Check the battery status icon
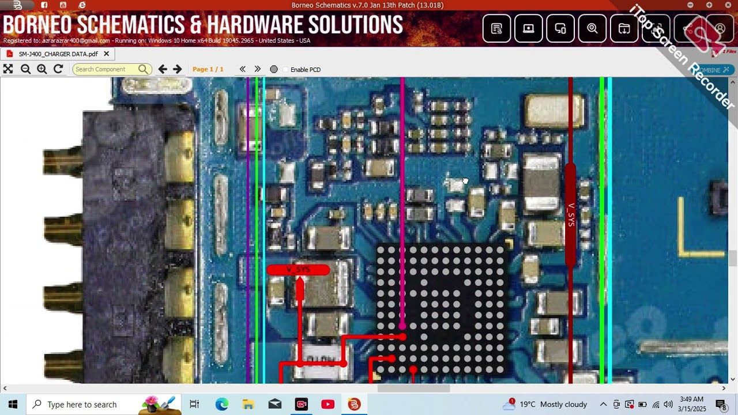The image size is (738, 415). click(642, 404)
